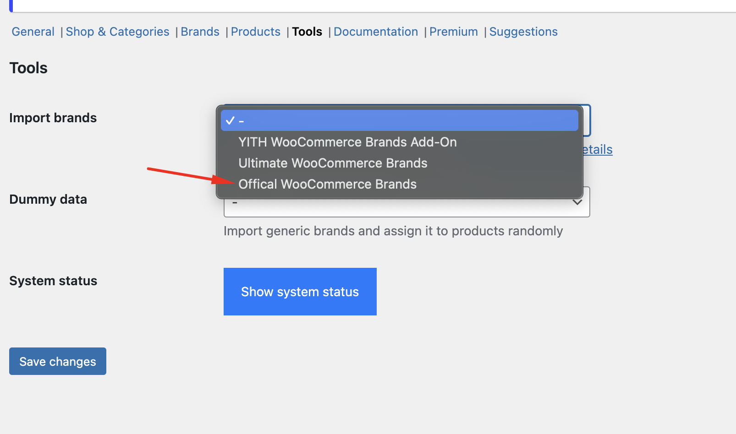
Task: Choose YITH WooCommerce Brands Add-On option
Action: coord(347,142)
